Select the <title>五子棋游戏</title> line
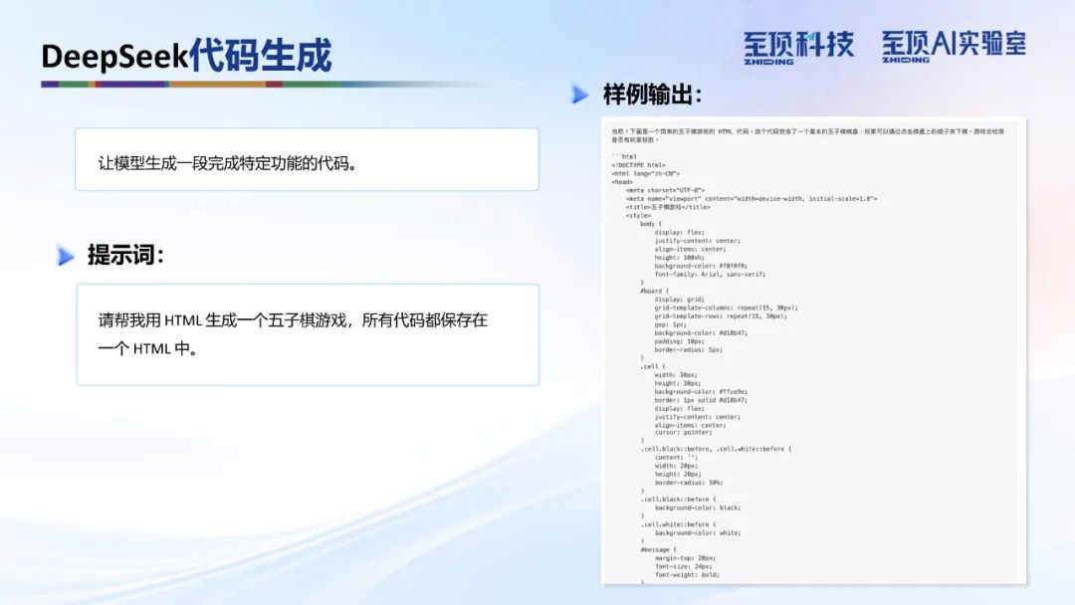The image size is (1075, 605). (668, 207)
